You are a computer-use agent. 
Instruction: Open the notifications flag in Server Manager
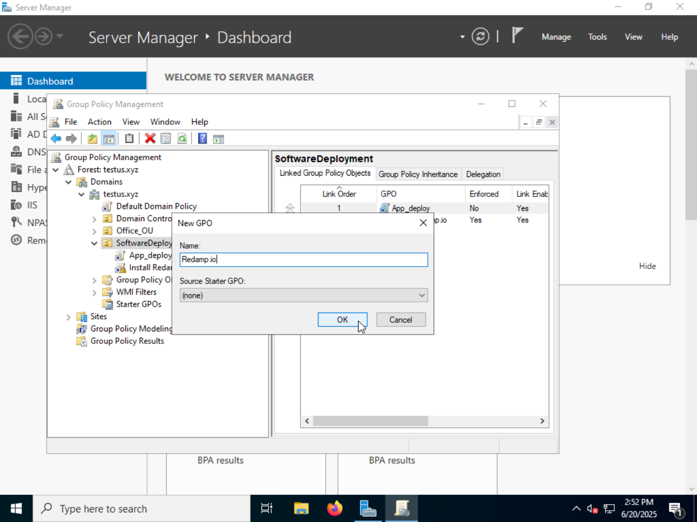point(517,35)
